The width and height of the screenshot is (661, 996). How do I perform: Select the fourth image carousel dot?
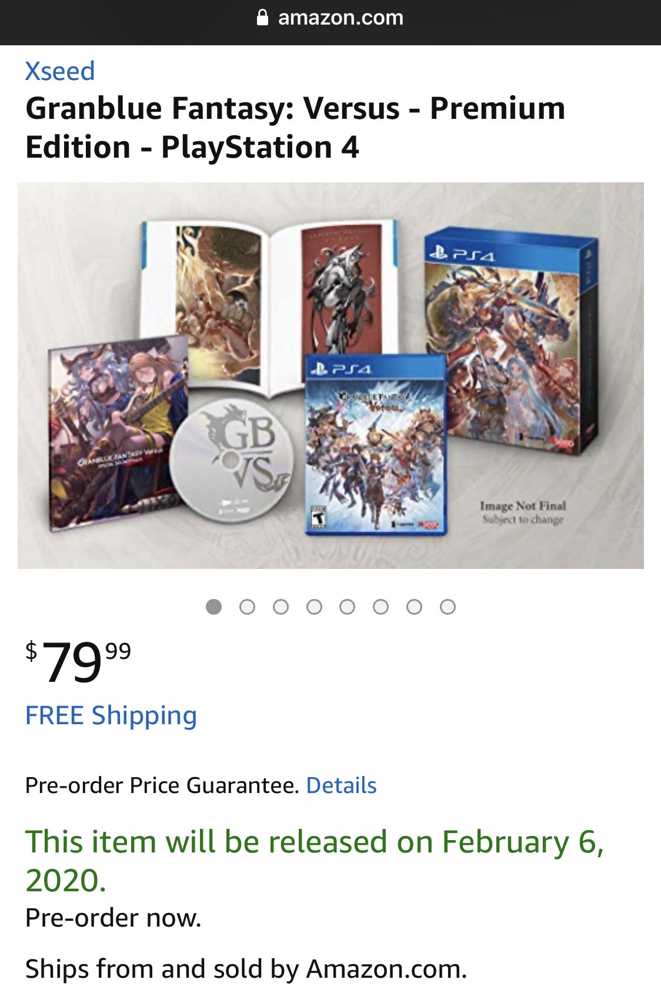315,607
